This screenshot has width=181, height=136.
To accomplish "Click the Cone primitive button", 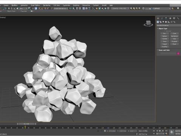I will (x=174, y=34).
